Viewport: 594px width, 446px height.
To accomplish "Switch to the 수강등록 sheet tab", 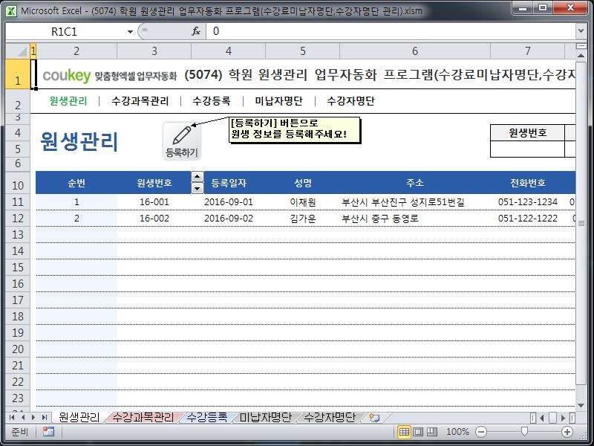I will [x=207, y=417].
